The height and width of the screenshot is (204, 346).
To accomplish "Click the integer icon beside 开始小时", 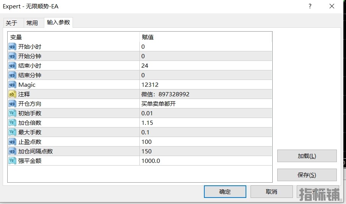I will (x=12, y=46).
